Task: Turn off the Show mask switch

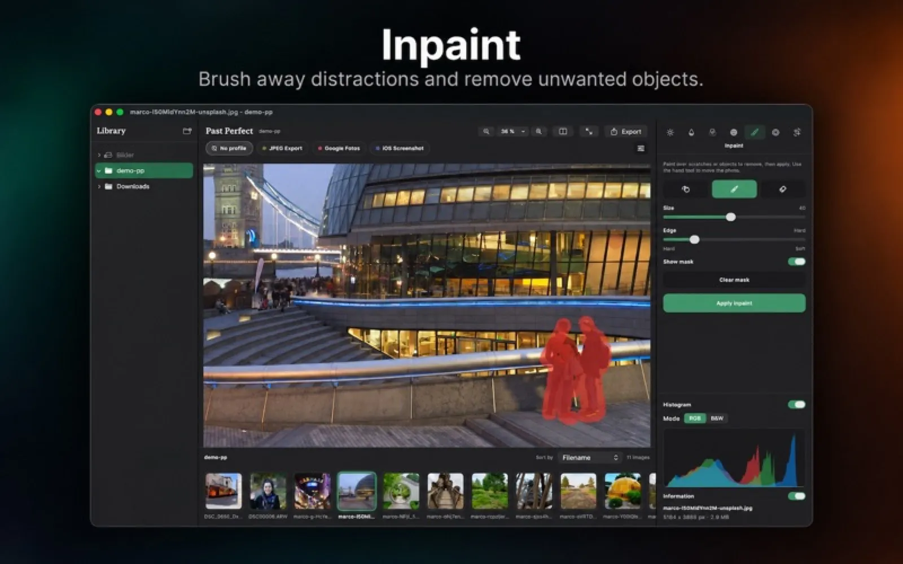Action: point(796,262)
